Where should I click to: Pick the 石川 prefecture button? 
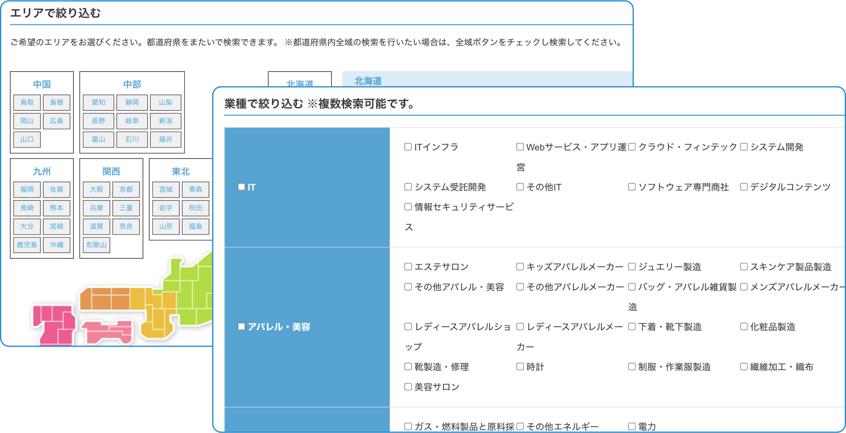(132, 139)
